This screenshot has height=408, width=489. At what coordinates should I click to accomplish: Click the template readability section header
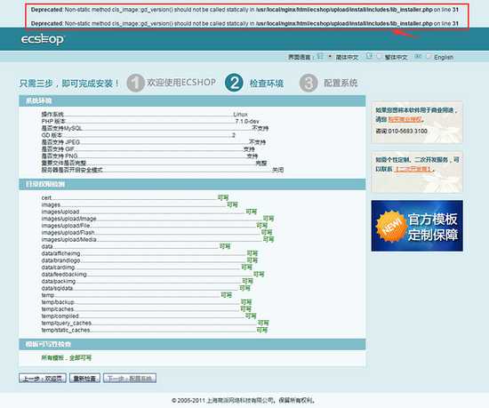tap(192, 344)
